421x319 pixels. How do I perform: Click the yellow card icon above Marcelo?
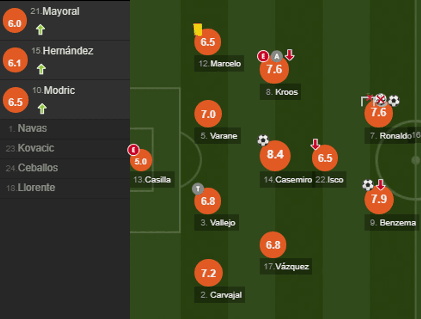click(198, 29)
